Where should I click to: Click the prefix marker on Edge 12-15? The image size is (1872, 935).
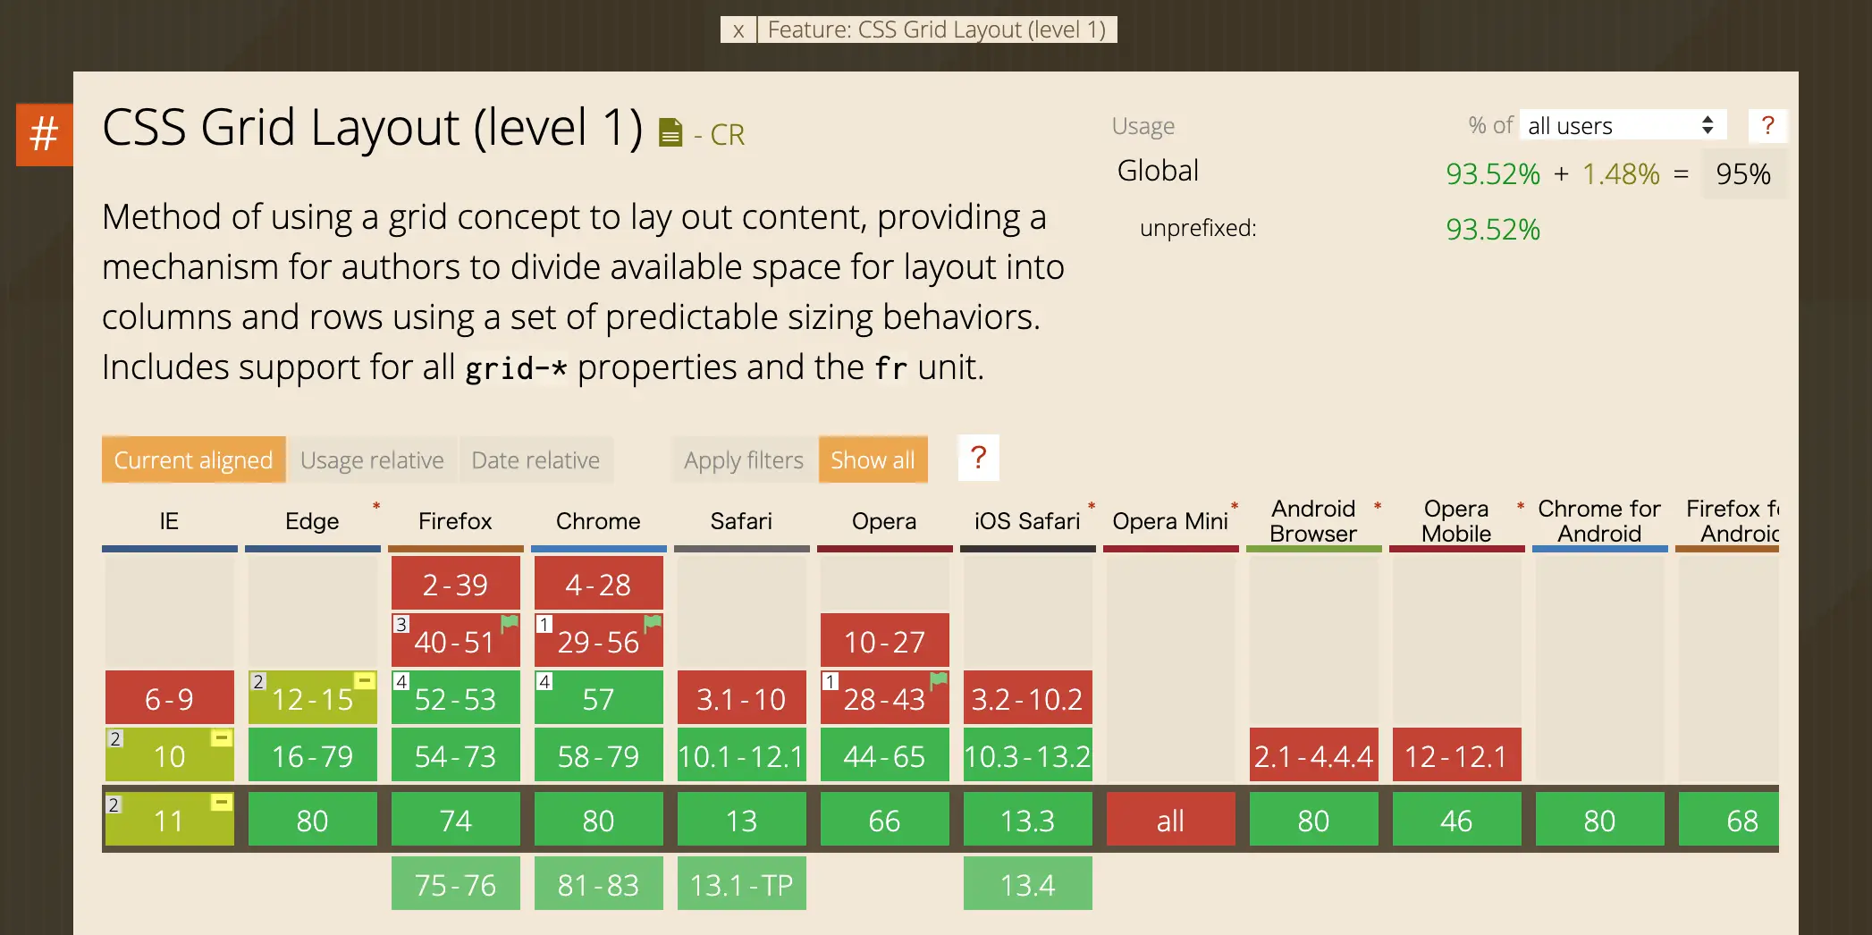point(365,681)
